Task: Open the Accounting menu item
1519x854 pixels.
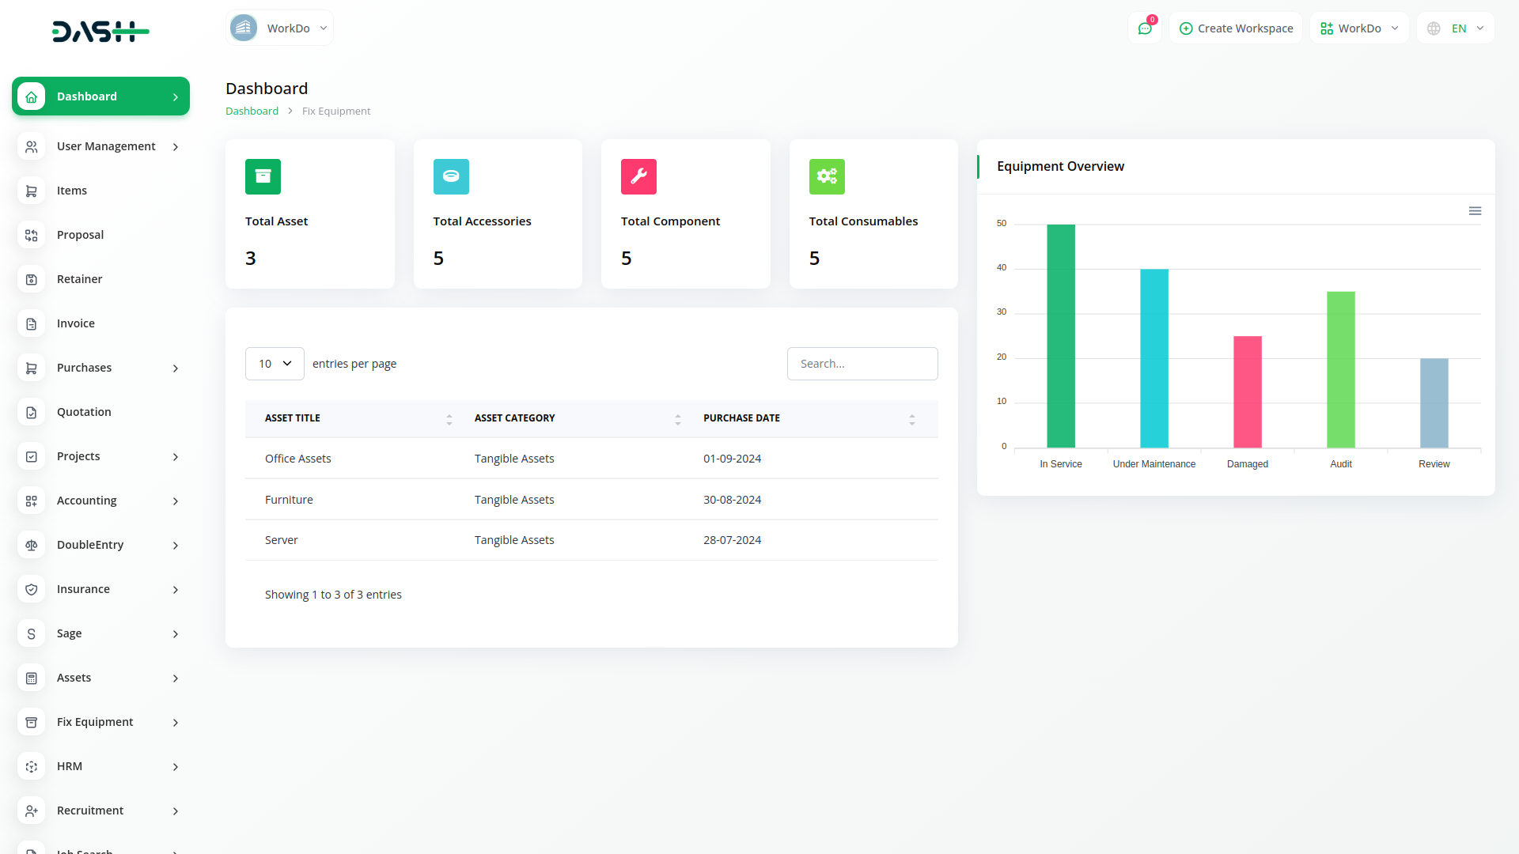Action: (x=87, y=501)
